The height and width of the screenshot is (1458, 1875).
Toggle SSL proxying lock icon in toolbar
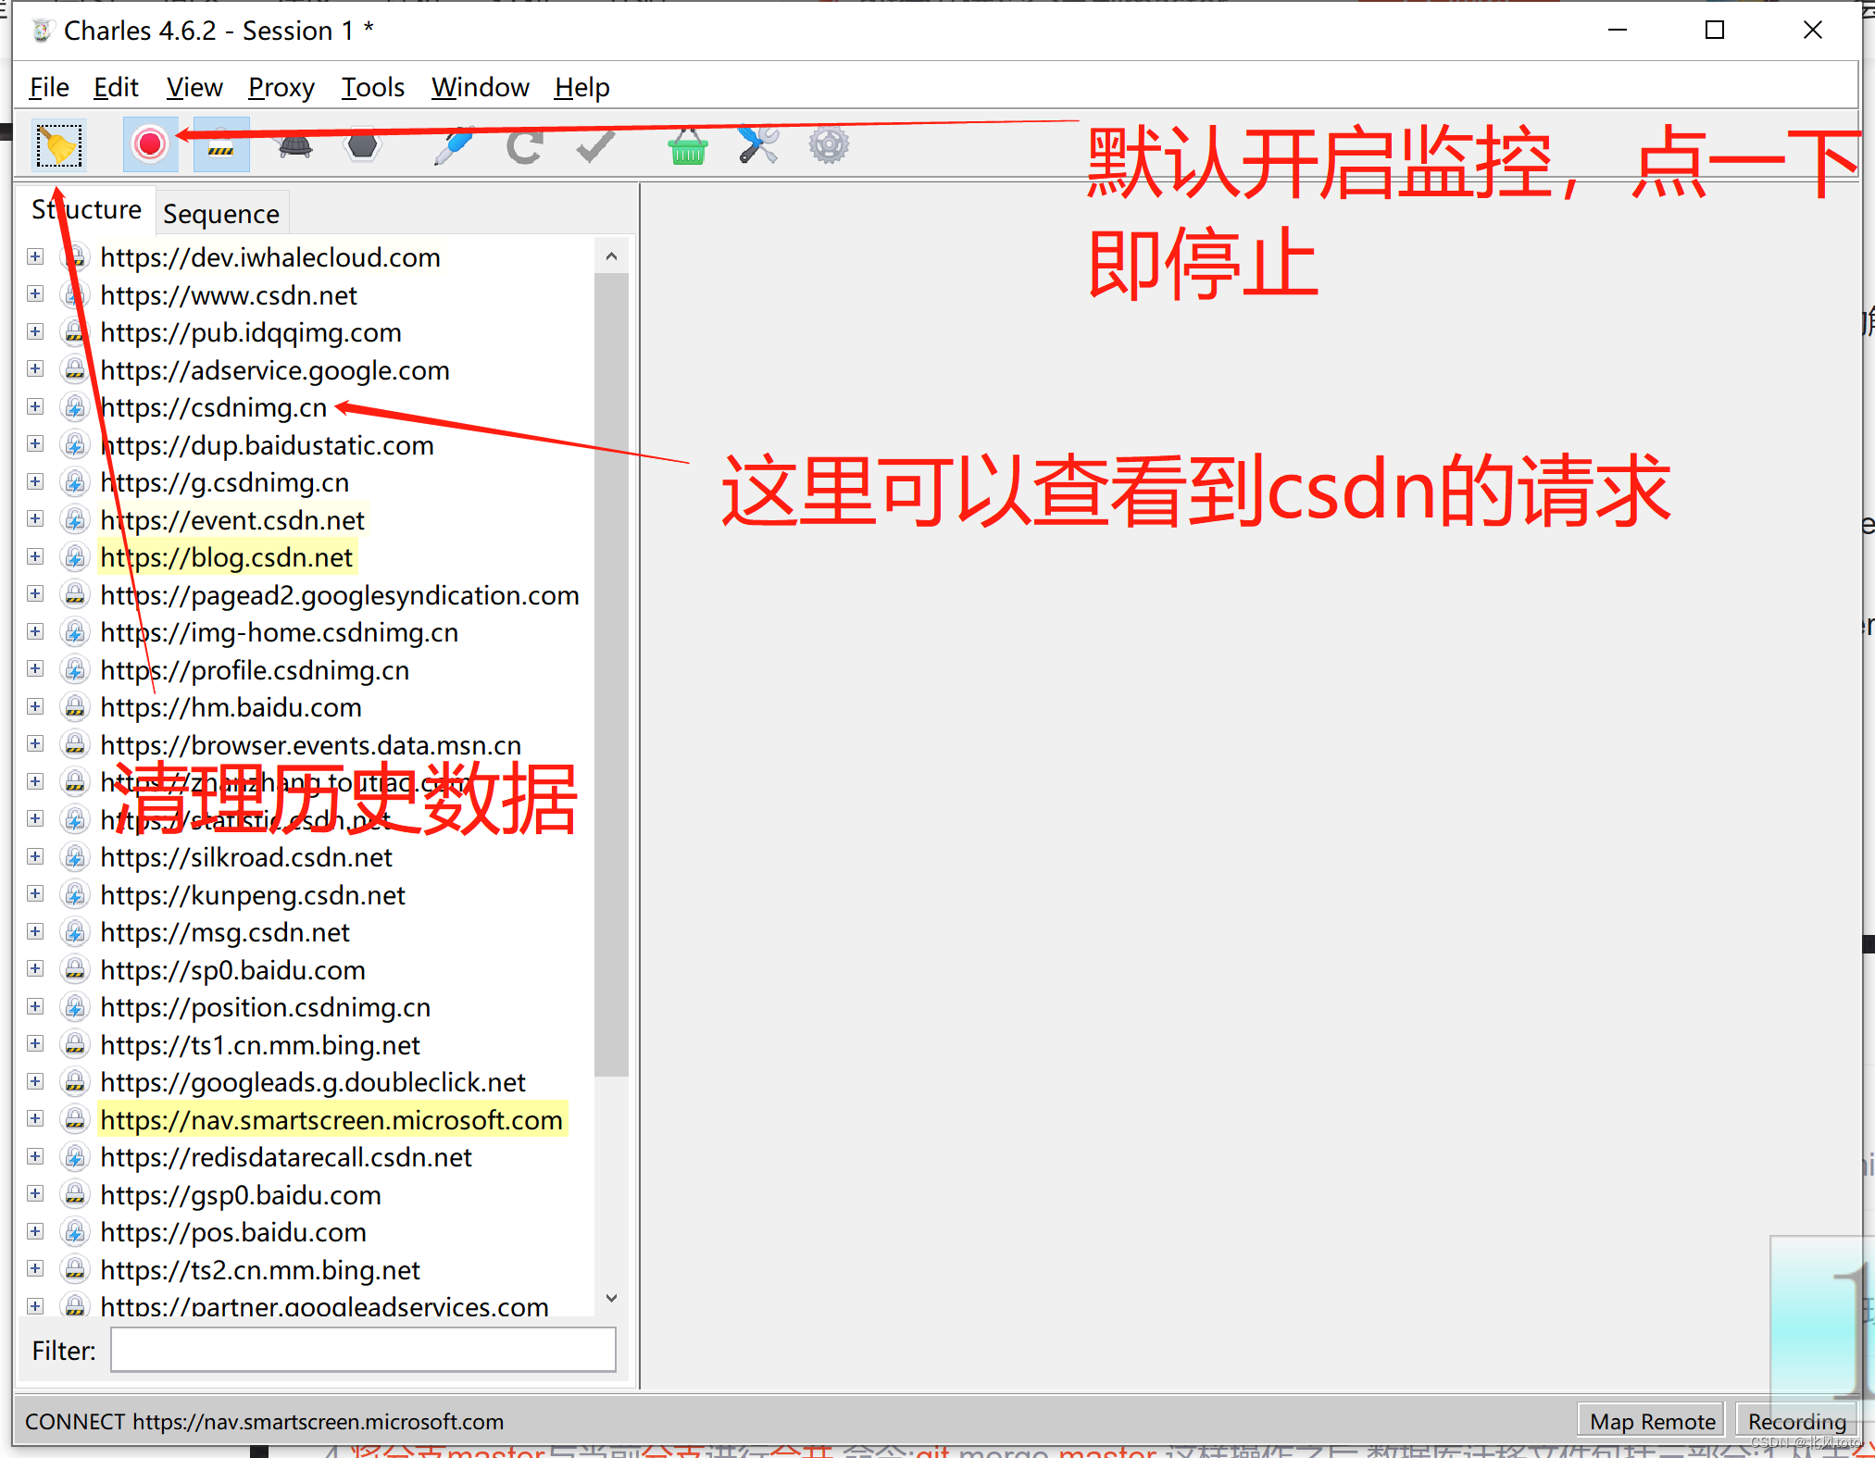220,144
